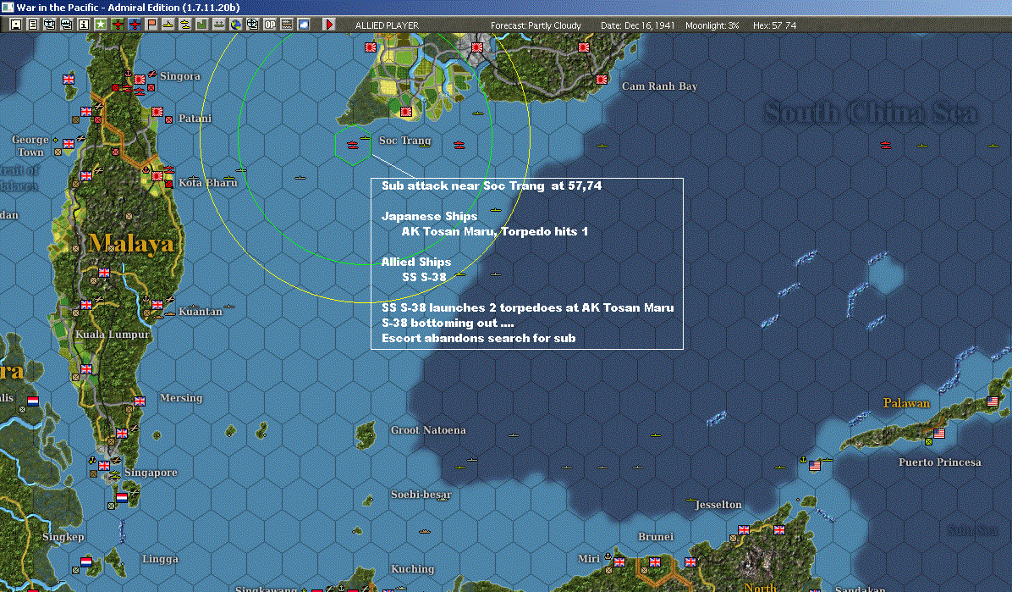The width and height of the screenshot is (1012, 592).
Task: Click Japanese flag next to Patani
Action: pos(157,111)
